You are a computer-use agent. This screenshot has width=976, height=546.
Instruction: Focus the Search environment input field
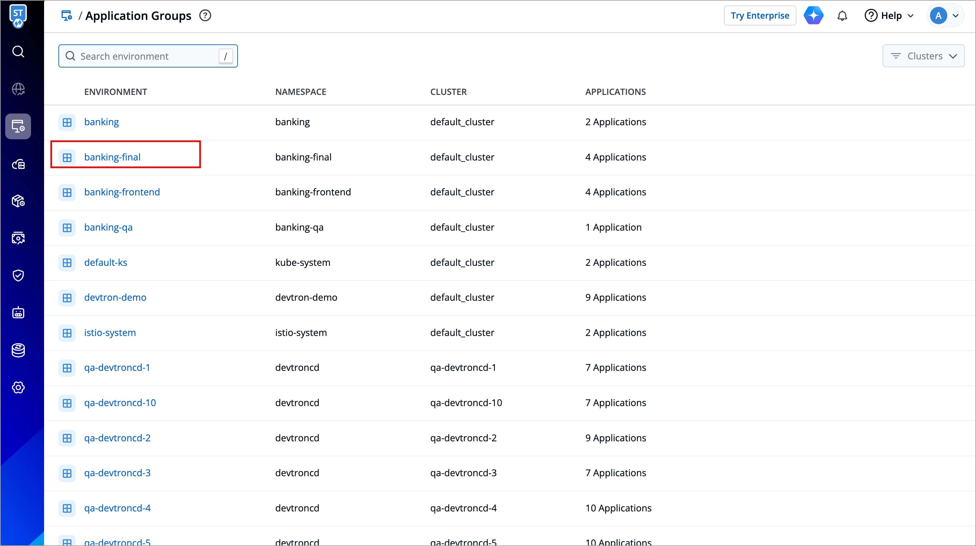148,56
